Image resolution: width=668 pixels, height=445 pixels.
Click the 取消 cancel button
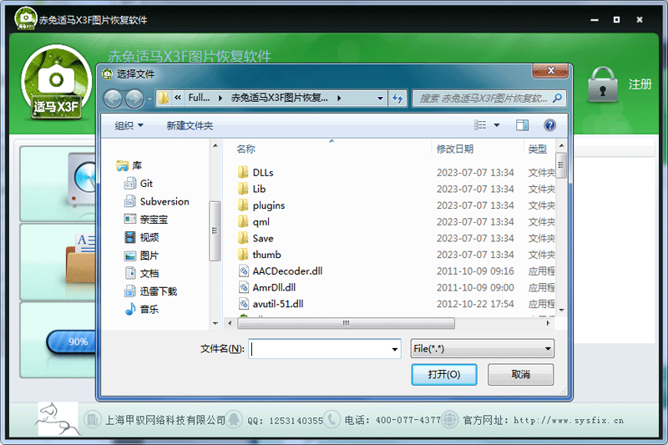520,374
